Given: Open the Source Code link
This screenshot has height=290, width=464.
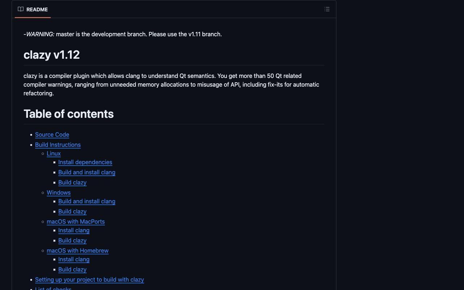Looking at the screenshot, I should pos(52,134).
